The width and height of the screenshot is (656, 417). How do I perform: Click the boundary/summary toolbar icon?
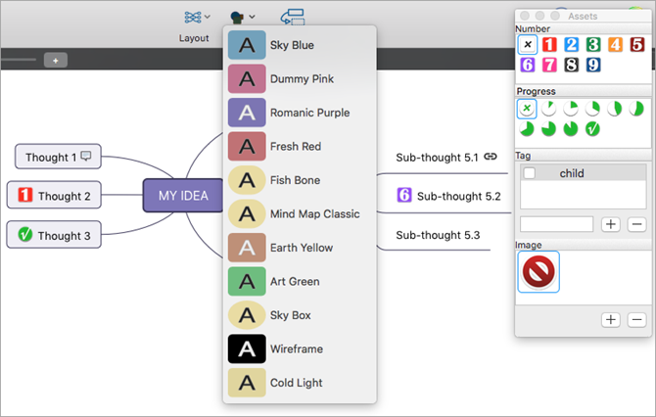point(293,18)
